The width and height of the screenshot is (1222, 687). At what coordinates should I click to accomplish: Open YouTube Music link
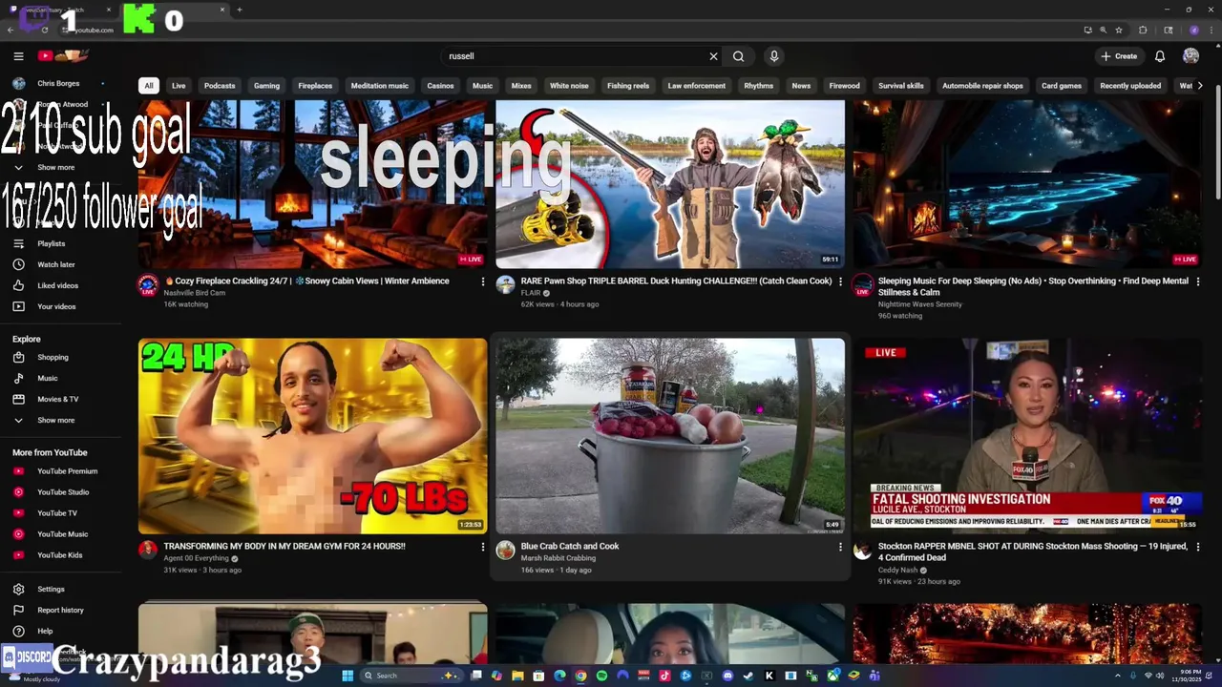coord(62,534)
